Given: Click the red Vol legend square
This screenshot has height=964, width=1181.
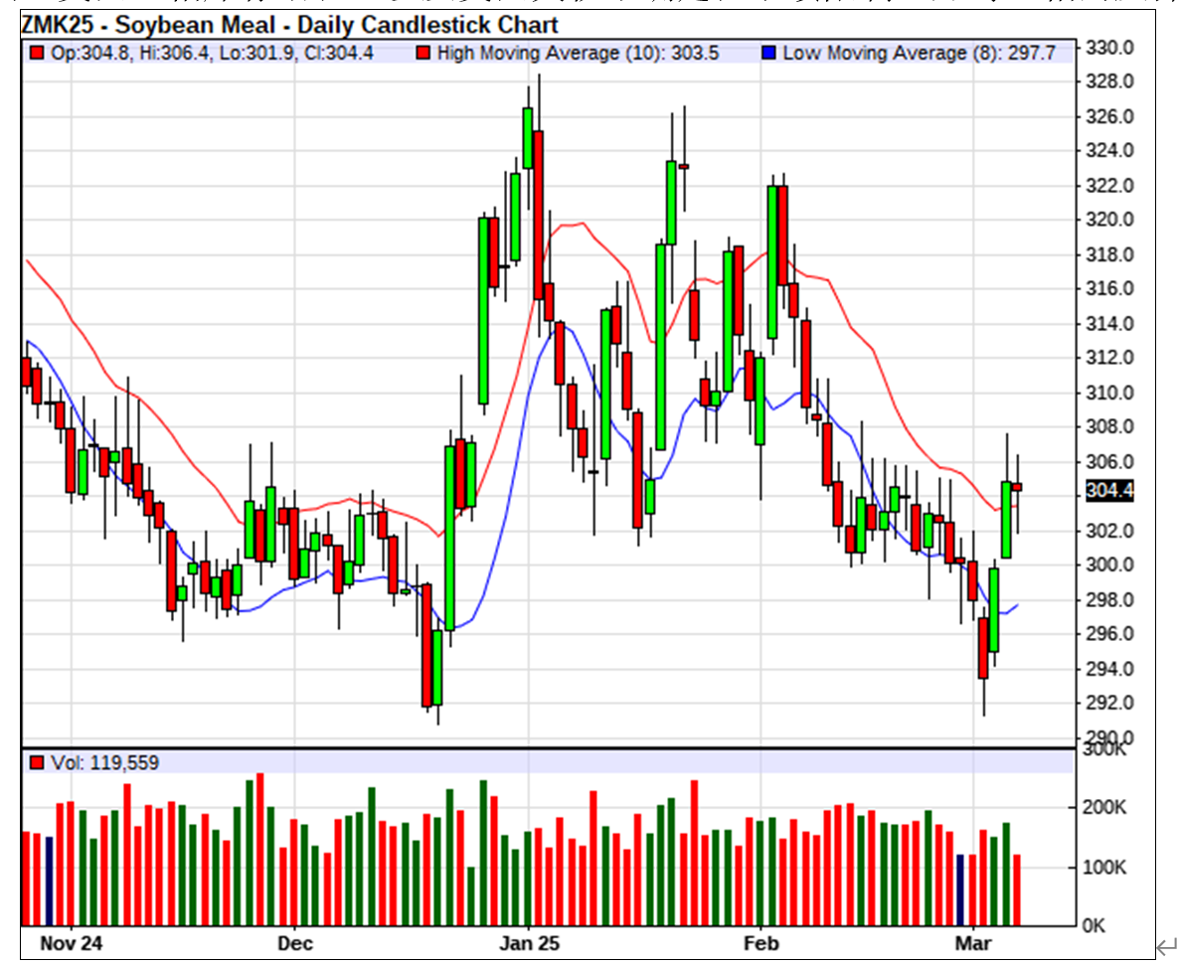Looking at the screenshot, I should [37, 762].
